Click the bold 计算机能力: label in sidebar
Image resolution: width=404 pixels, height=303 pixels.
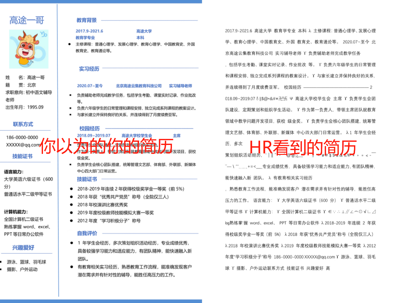(x=16, y=212)
